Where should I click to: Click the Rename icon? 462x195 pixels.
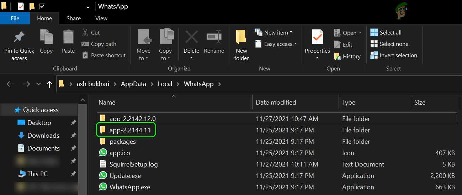(214, 37)
